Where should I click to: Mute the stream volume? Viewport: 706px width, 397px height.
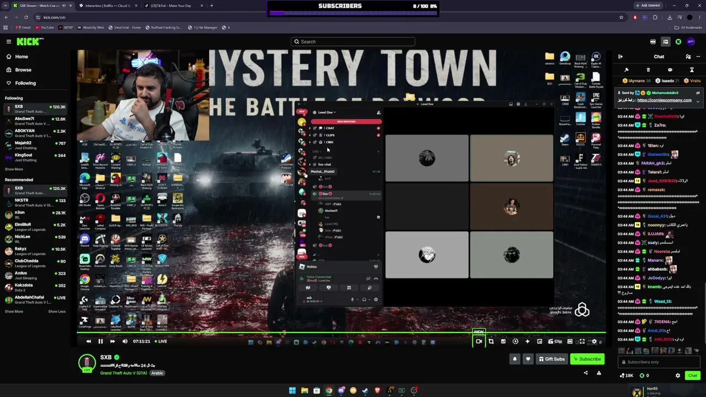coord(125,341)
